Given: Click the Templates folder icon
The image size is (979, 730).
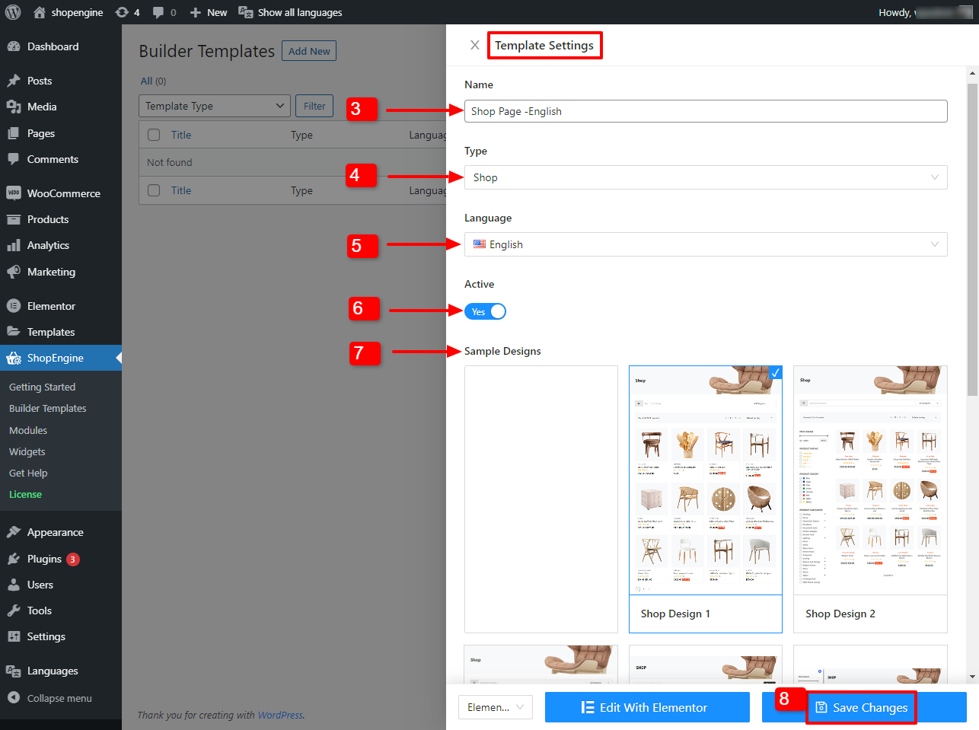Looking at the screenshot, I should (14, 332).
